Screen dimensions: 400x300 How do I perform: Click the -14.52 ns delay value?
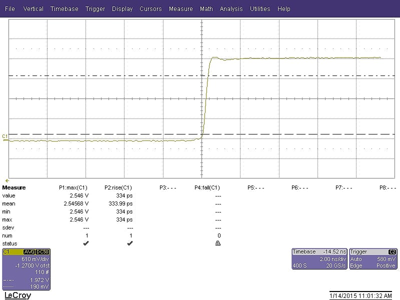[x=334, y=252]
